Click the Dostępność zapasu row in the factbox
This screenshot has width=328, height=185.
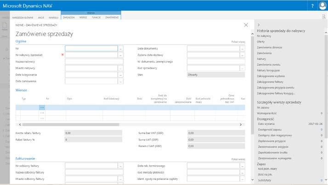[x=290, y=129]
